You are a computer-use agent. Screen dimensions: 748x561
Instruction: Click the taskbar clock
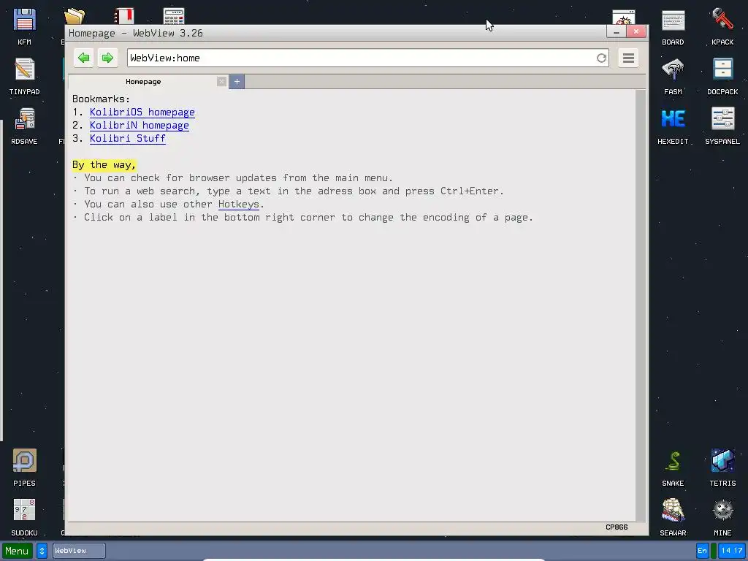pyautogui.click(x=732, y=551)
